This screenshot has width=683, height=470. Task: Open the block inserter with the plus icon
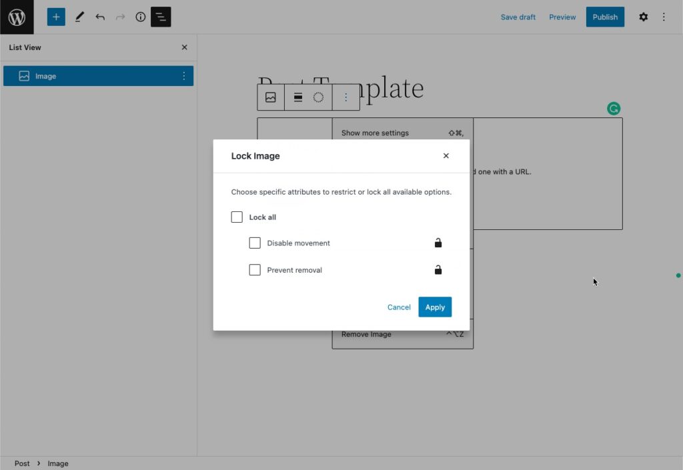point(55,17)
